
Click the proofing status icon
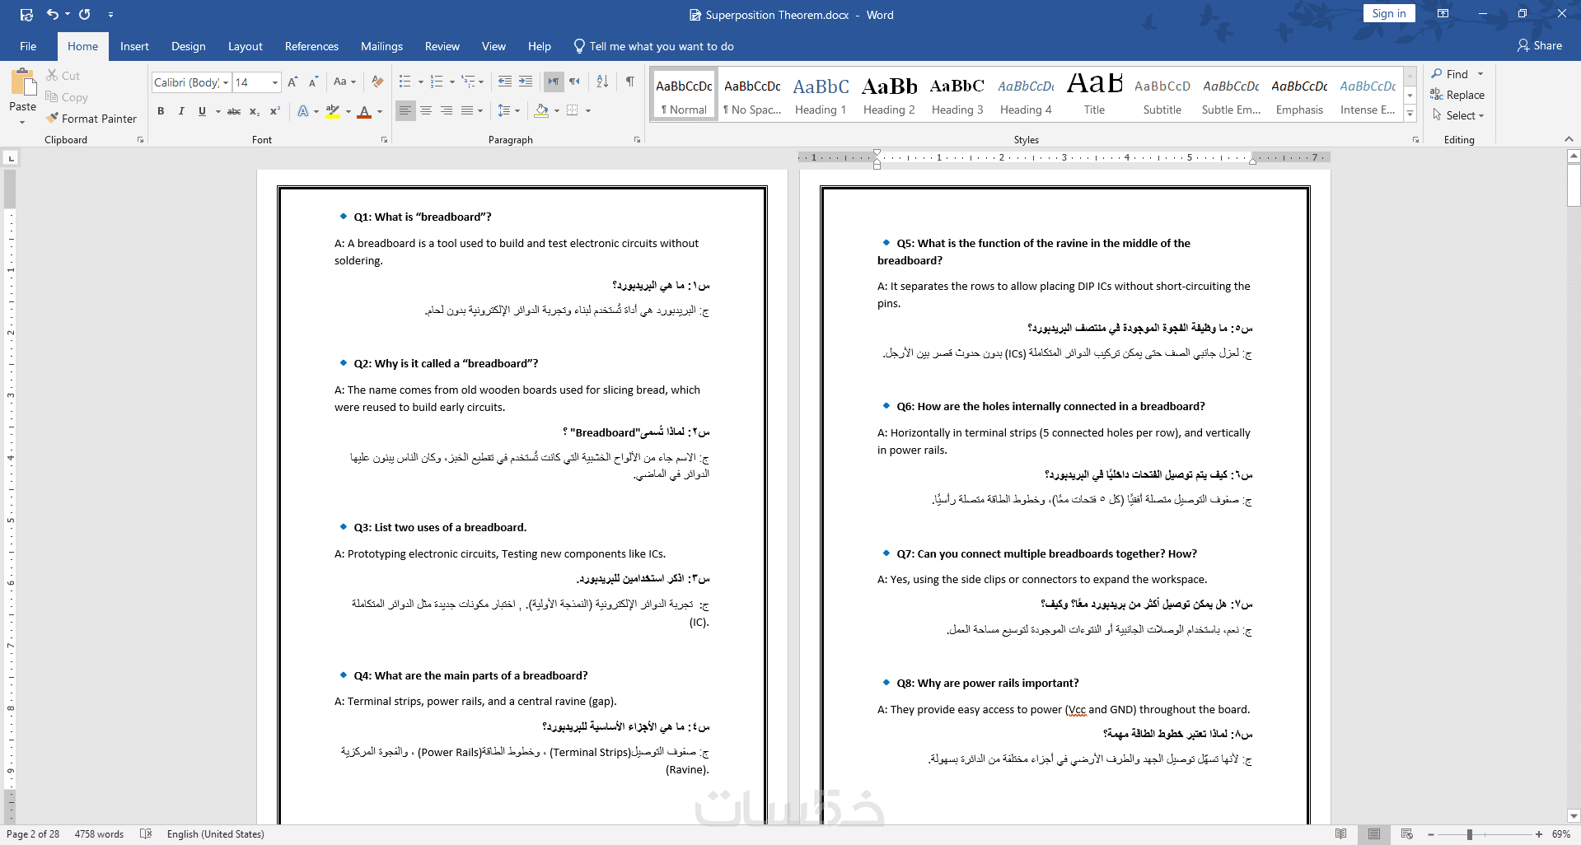(146, 834)
